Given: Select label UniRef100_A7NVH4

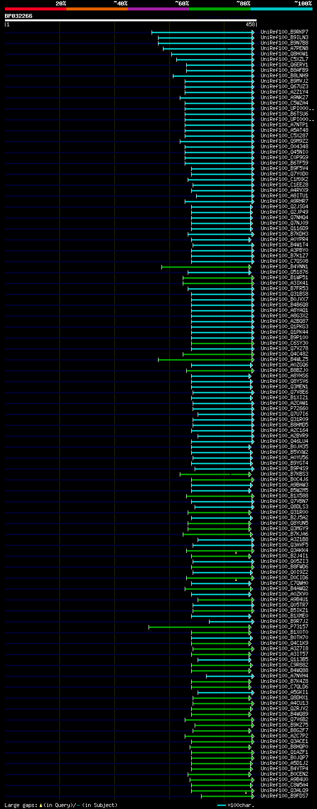Looking at the screenshot, I should [x=284, y=676].
